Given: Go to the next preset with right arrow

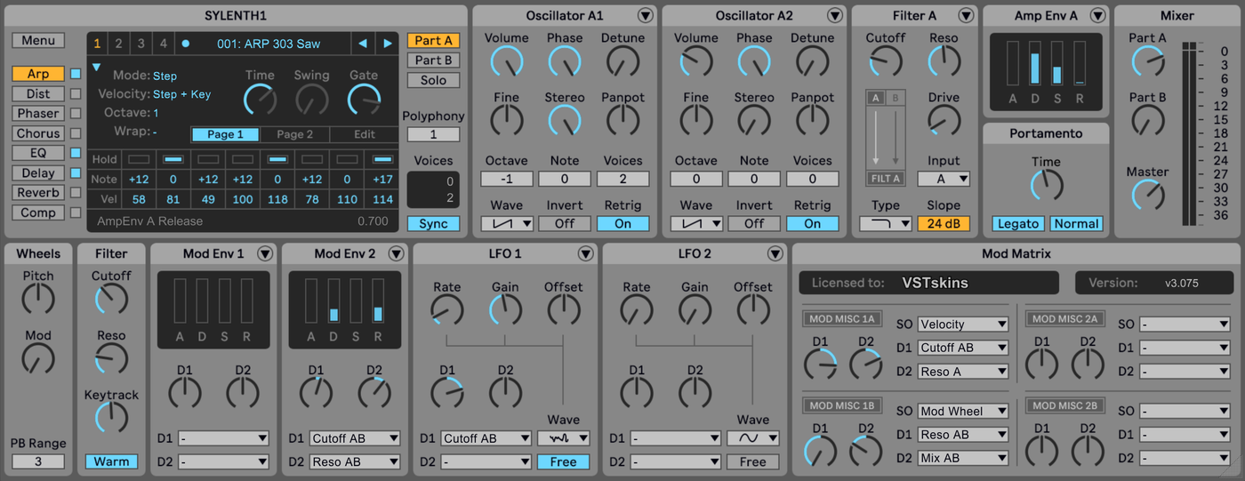Looking at the screenshot, I should pos(388,43).
